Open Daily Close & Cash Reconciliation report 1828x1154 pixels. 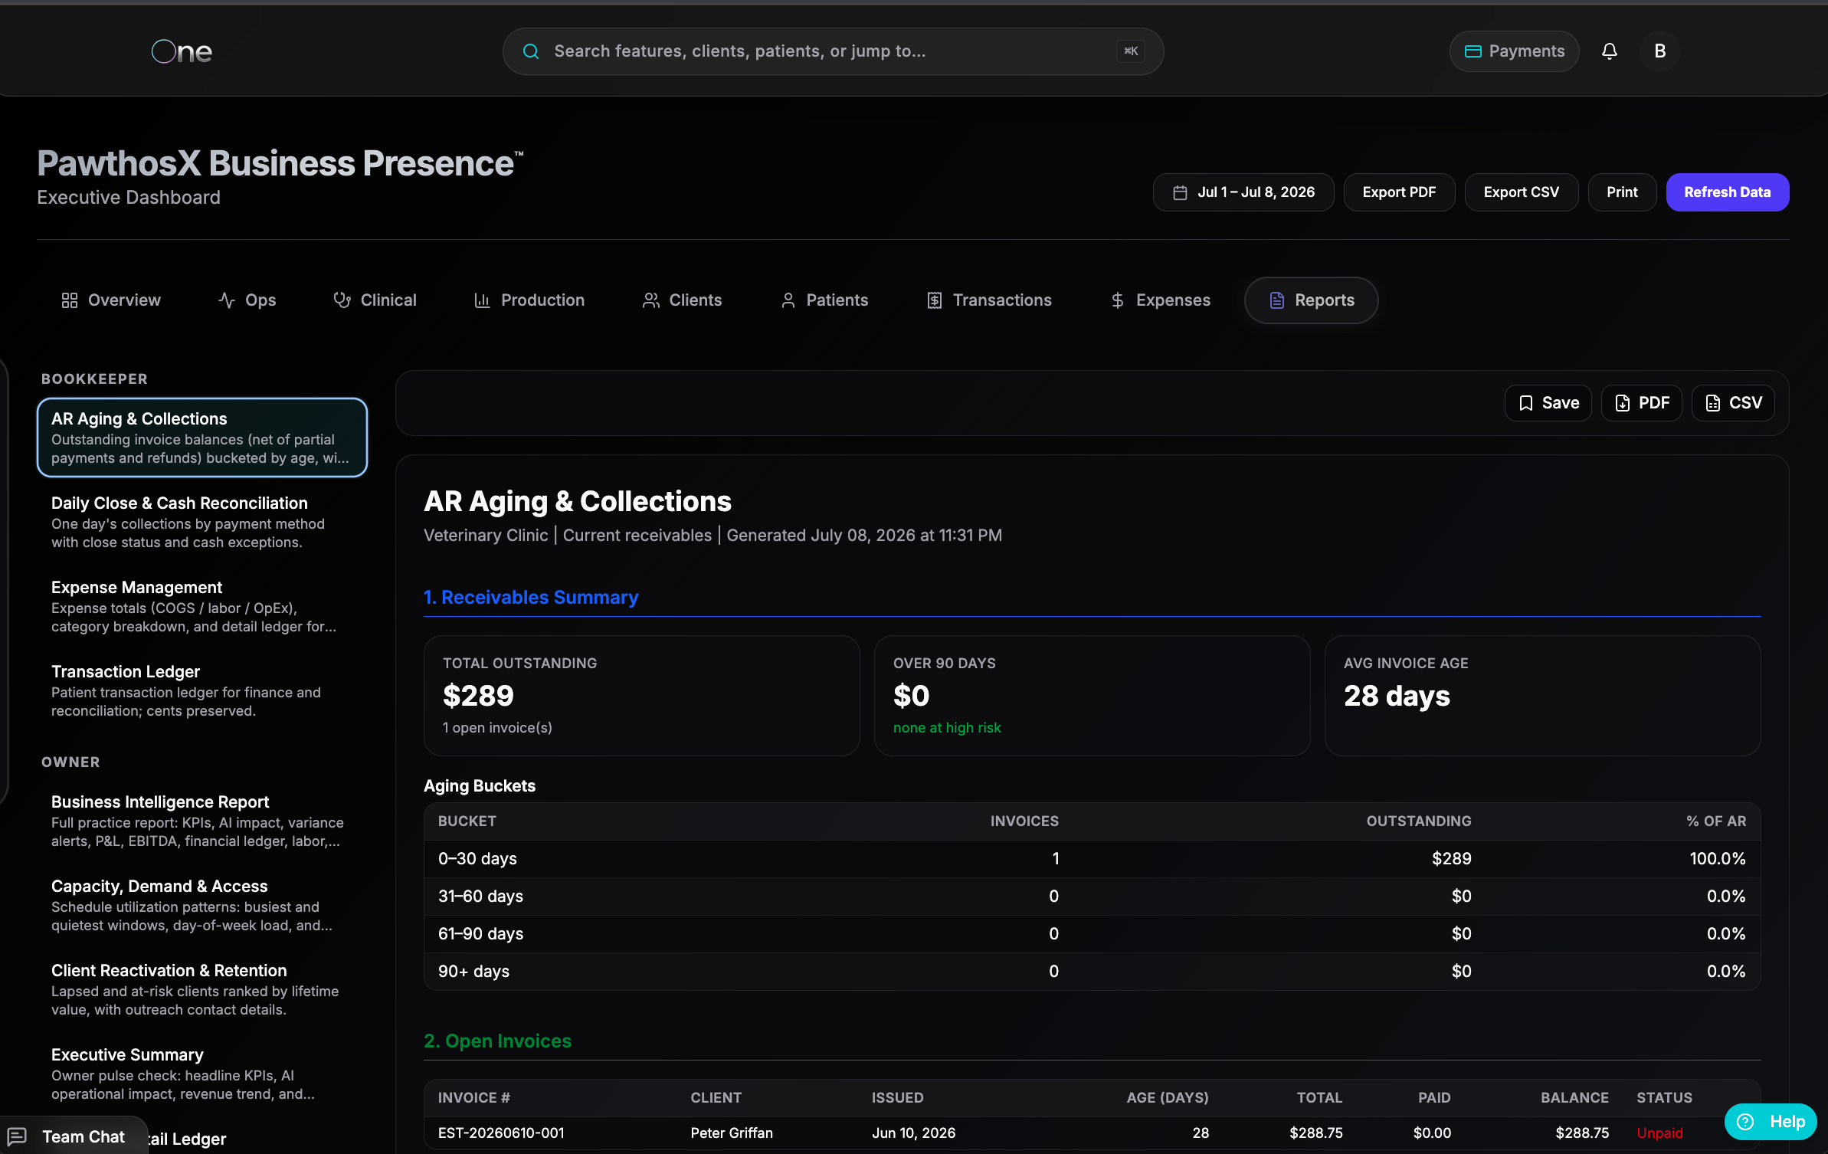click(202, 522)
